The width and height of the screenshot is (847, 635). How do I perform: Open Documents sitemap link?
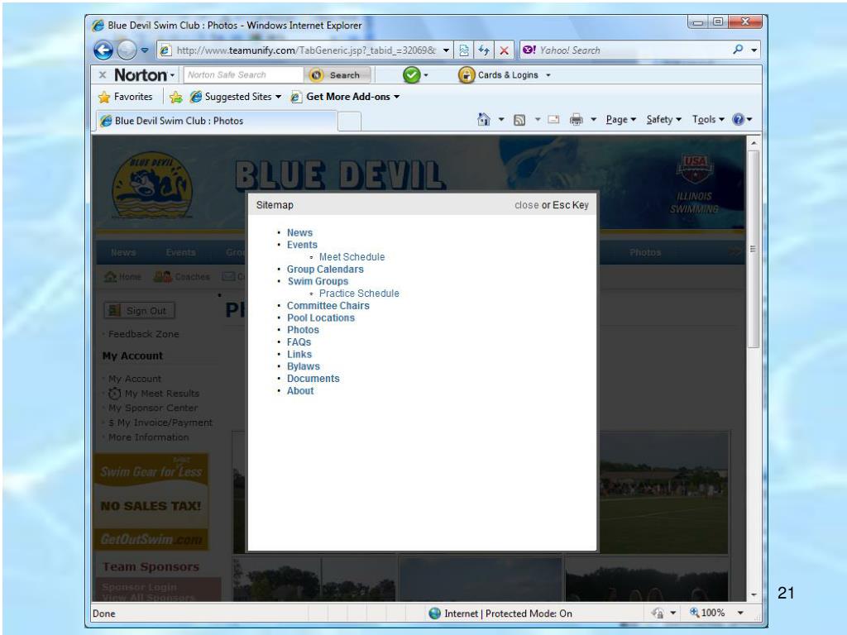pos(313,379)
